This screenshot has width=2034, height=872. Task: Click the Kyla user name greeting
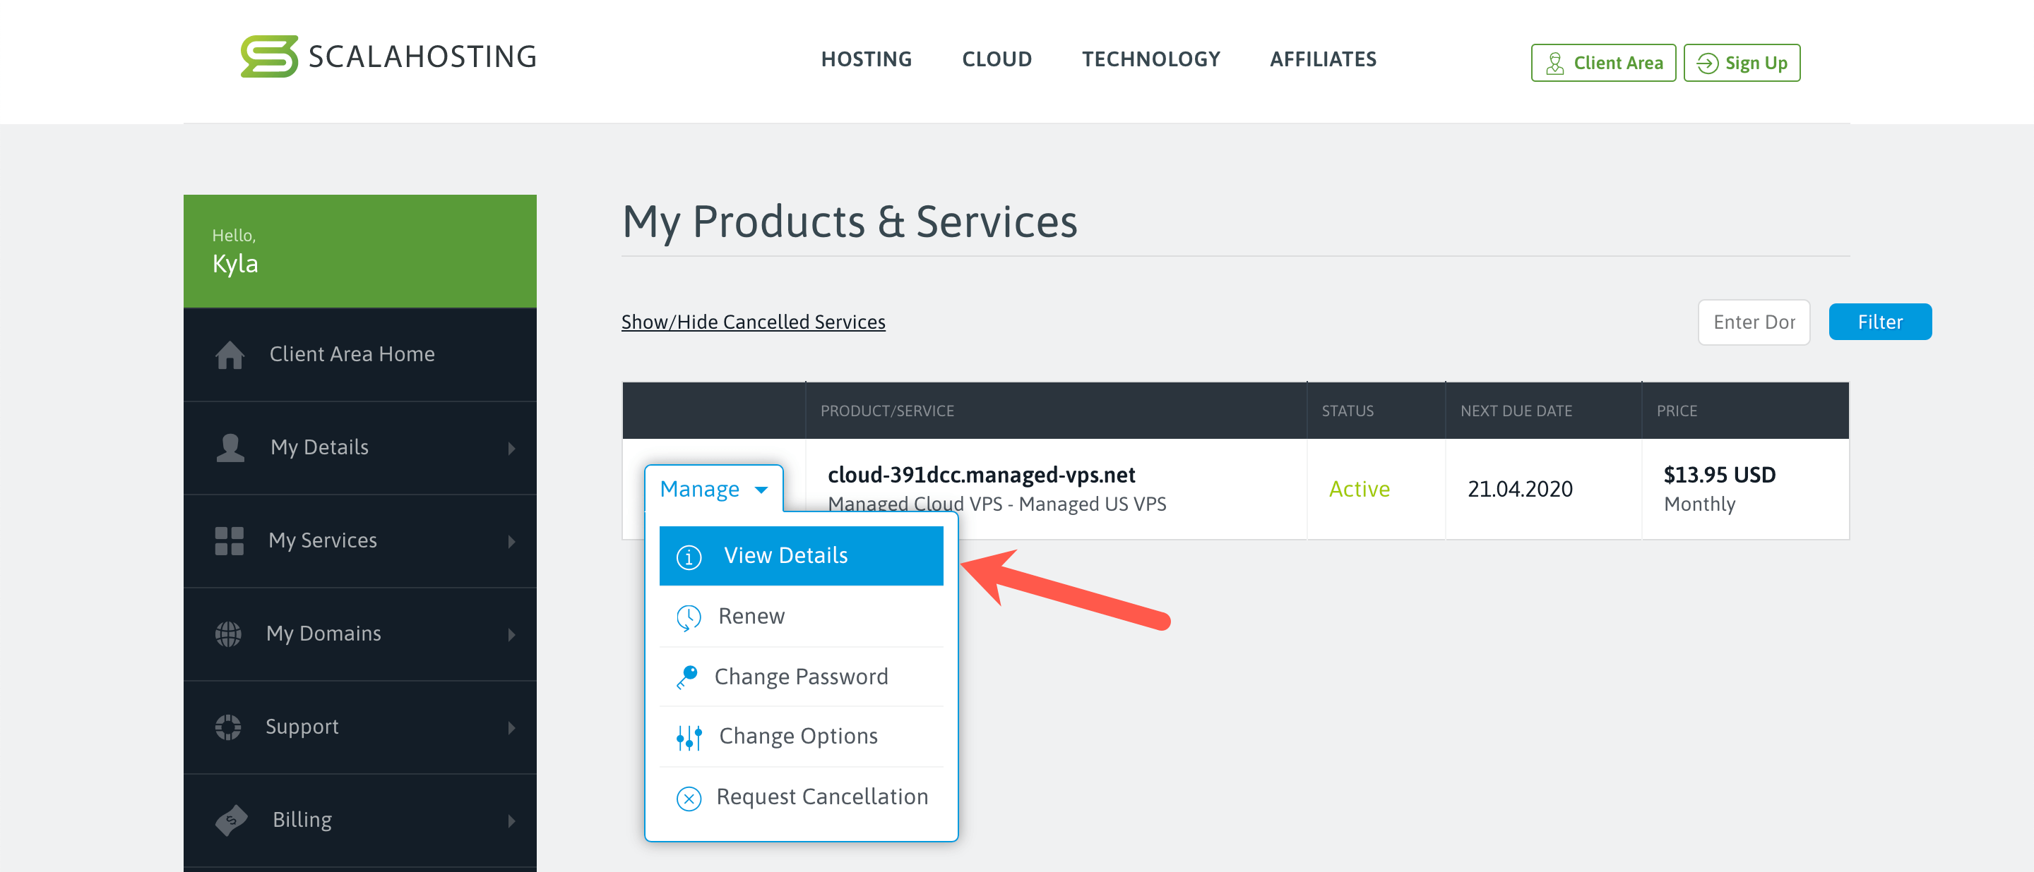234,263
